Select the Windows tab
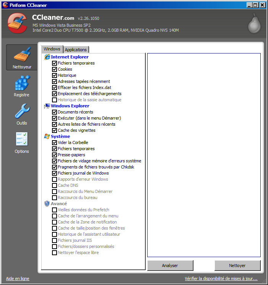Viewport: 268px width, 285px height. (x=52, y=49)
